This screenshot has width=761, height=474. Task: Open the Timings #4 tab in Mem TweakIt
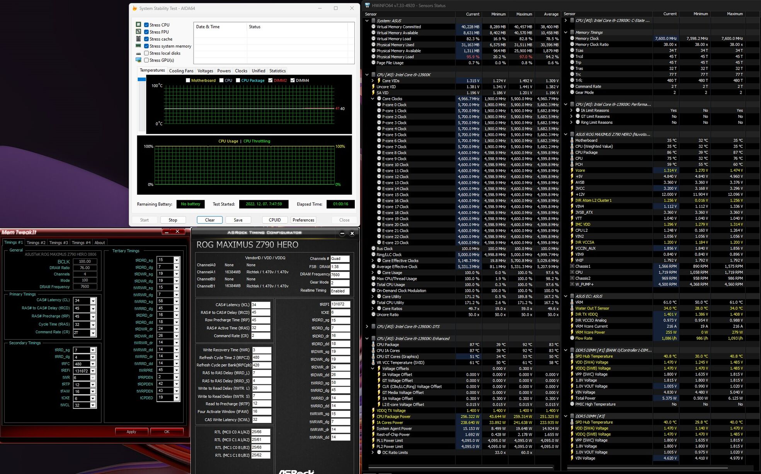pyautogui.click(x=81, y=243)
